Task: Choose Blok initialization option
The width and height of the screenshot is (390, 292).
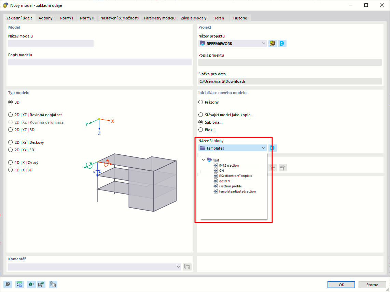Action: pyautogui.click(x=201, y=130)
